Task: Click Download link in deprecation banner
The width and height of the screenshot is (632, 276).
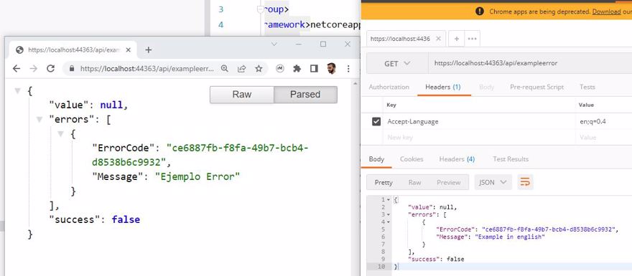Action: 607,11
